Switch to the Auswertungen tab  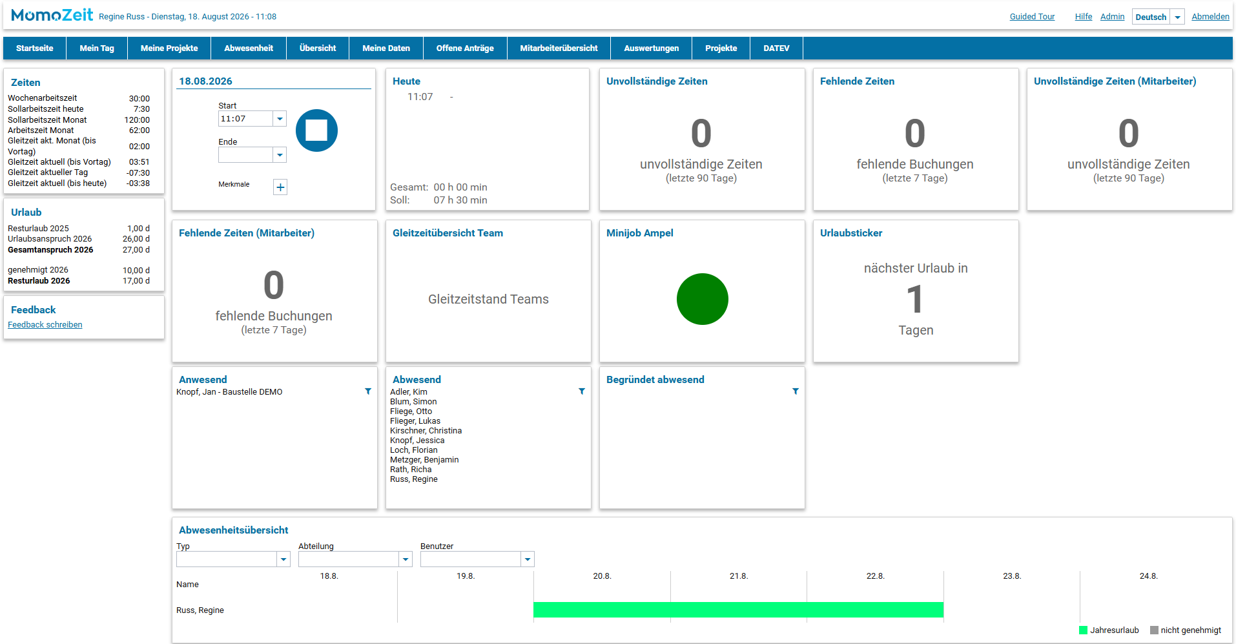click(652, 48)
